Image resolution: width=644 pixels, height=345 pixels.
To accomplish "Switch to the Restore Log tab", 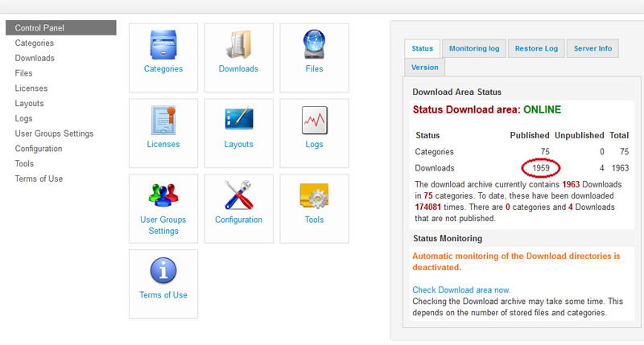I will [536, 48].
